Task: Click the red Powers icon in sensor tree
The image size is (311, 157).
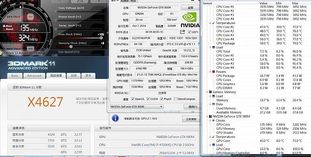Action: (x=214, y=72)
